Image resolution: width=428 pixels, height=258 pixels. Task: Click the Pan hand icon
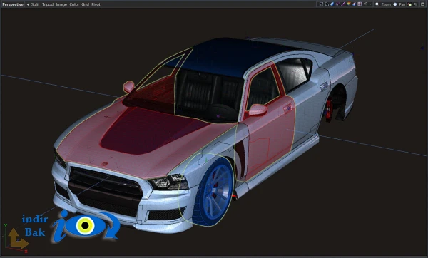[x=395, y=4]
